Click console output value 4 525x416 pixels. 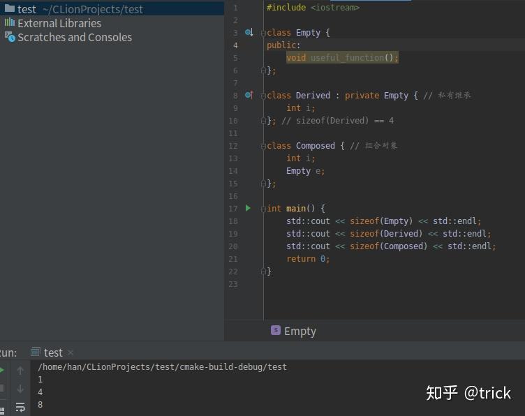click(x=40, y=392)
